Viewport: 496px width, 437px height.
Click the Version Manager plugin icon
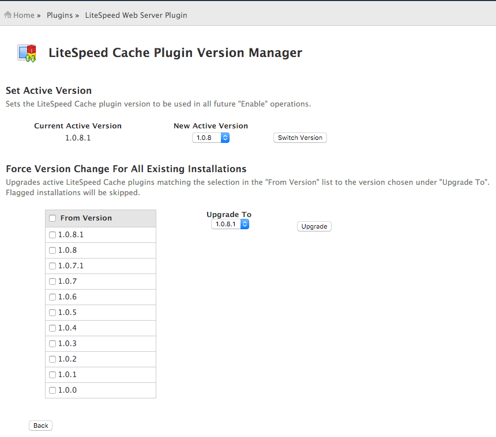pos(27,53)
